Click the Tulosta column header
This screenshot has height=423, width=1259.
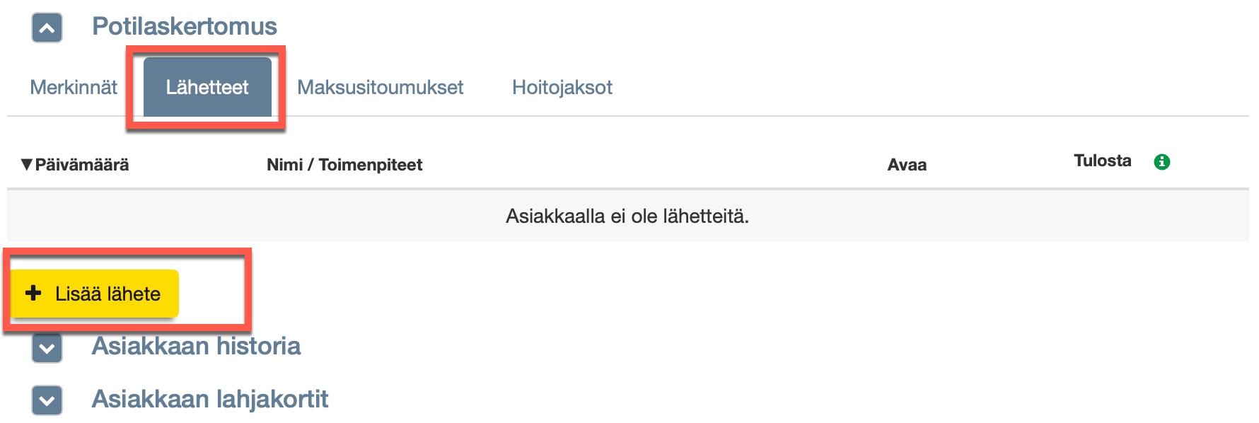coord(1102,161)
